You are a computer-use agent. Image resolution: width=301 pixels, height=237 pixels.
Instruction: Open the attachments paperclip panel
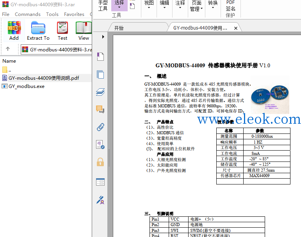pyautogui.click(x=100, y=127)
